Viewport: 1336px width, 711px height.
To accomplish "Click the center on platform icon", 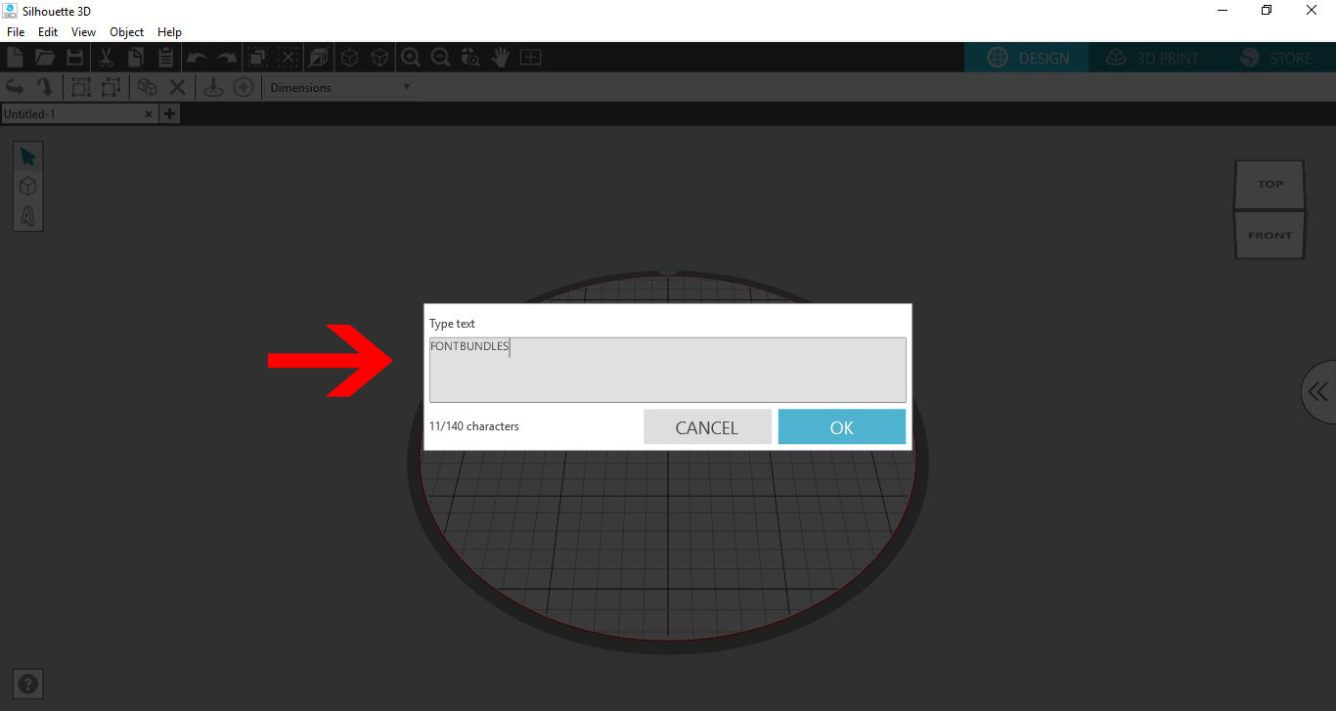I will pos(244,87).
